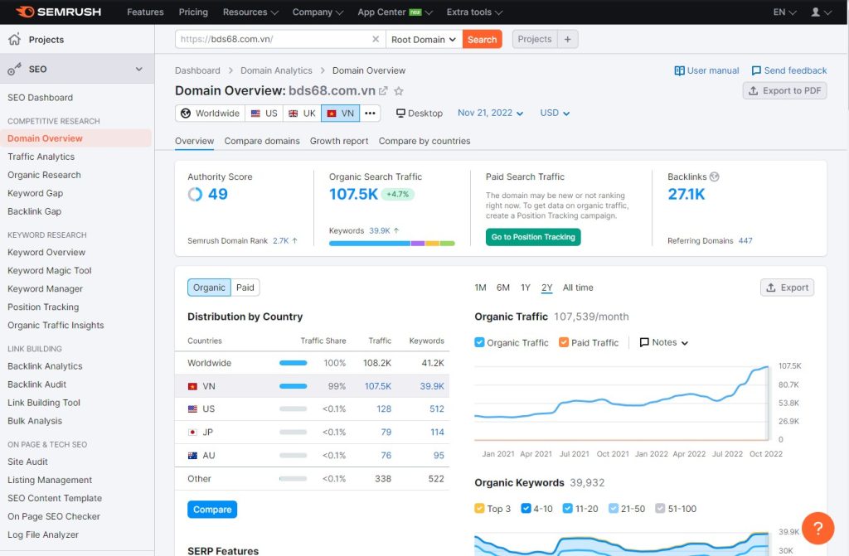849x556 pixels.
Task: Select the US flag database
Action: (x=264, y=114)
